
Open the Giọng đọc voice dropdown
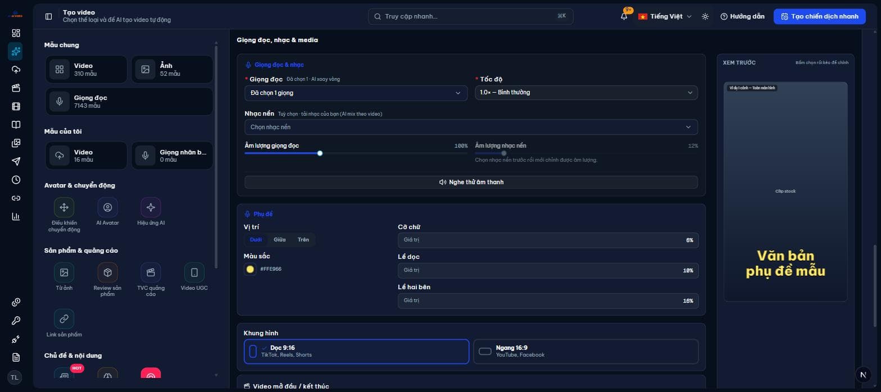356,93
